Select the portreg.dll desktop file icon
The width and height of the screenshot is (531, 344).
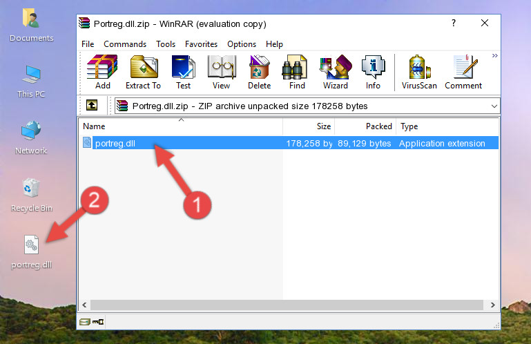coord(31,253)
